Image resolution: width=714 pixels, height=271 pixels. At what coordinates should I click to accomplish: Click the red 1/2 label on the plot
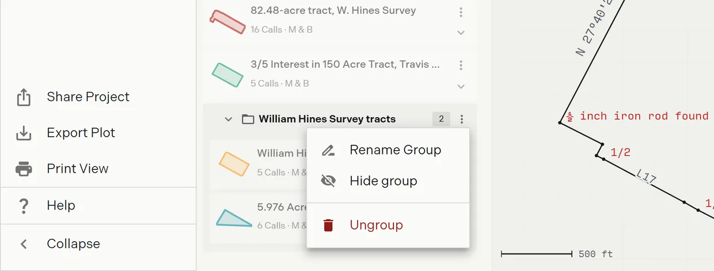620,153
